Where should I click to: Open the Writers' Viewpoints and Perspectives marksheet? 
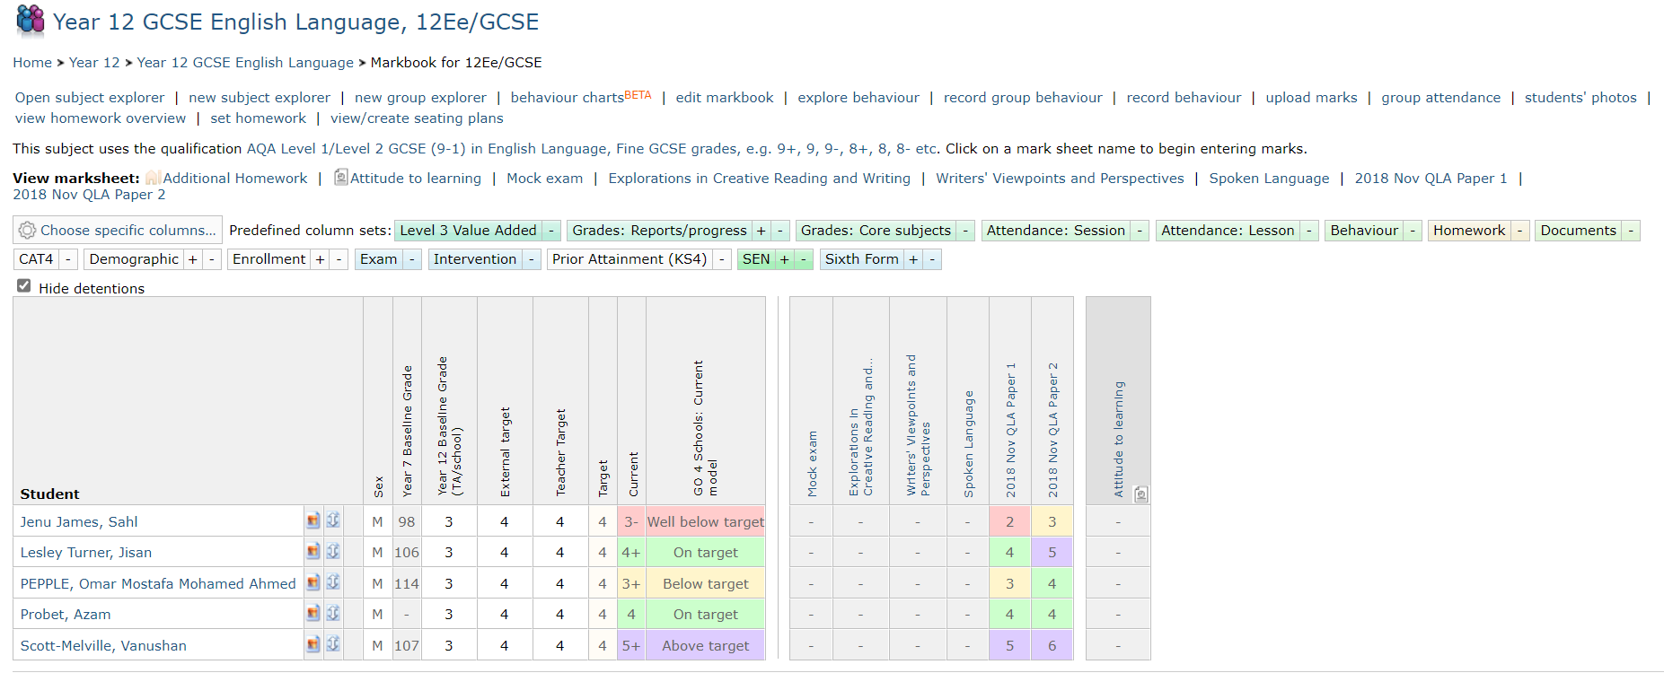point(1060,179)
